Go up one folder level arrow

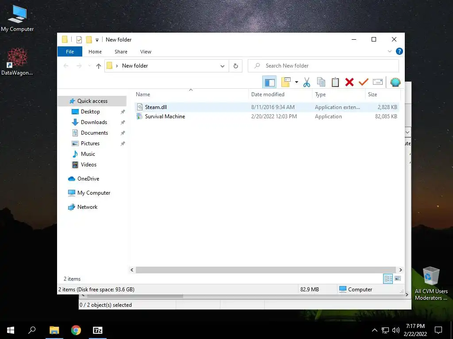pos(99,66)
